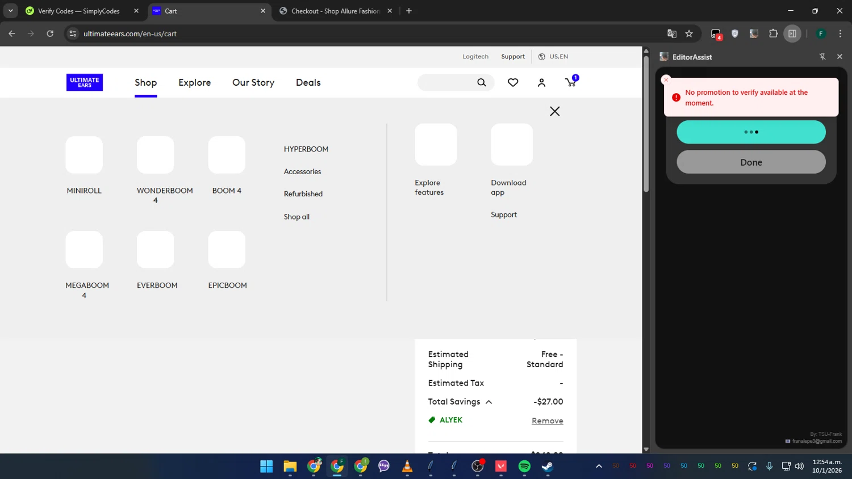Switch to the Verify Codes — SimplyCodes tab
The image size is (852, 479).
[78, 11]
